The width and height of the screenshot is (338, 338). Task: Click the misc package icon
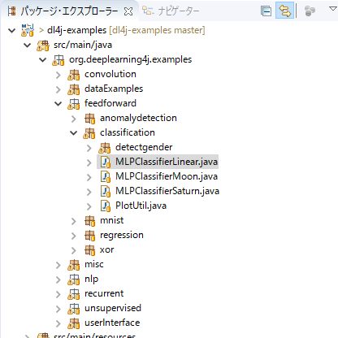(x=74, y=265)
